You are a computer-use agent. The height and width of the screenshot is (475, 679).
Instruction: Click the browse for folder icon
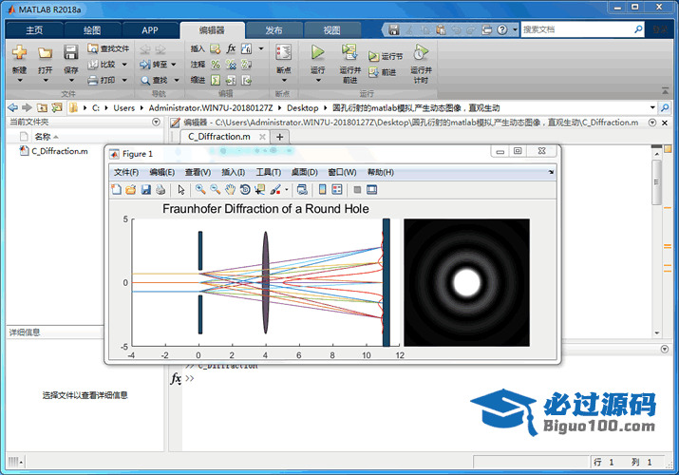(57, 107)
